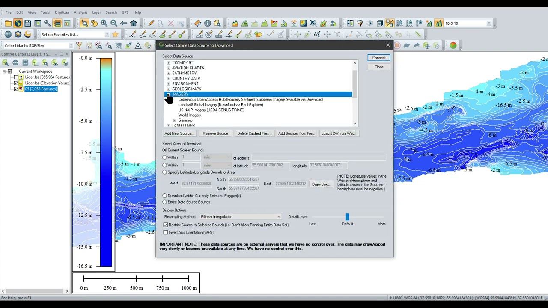The width and height of the screenshot is (548, 308).
Task: Click the Favorites star icon
Action: click(x=115, y=34)
